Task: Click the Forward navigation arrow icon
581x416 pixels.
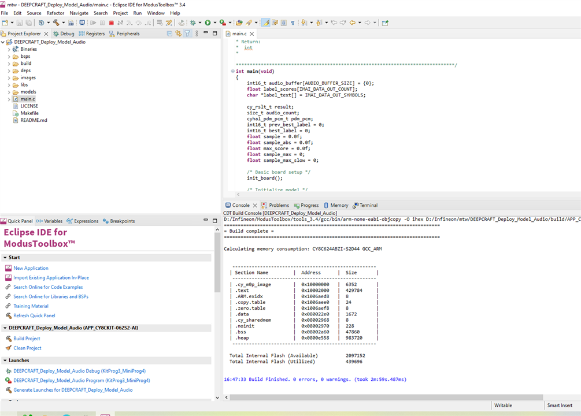Action: click(368, 23)
